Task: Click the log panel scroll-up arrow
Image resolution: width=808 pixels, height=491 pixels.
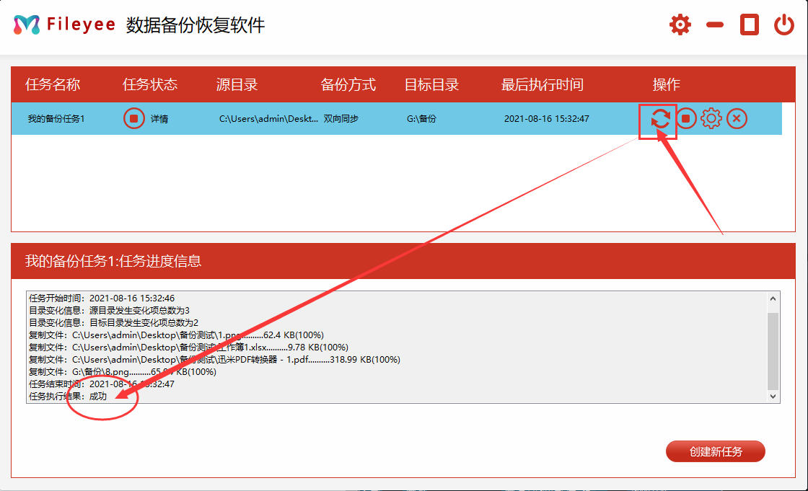Action: 773,298
